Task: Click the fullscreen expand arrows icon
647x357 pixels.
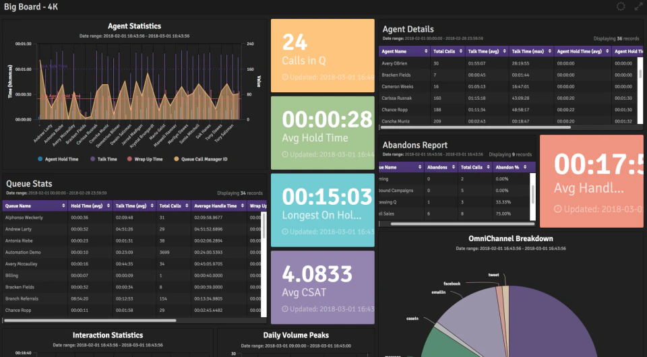Action: [638, 6]
